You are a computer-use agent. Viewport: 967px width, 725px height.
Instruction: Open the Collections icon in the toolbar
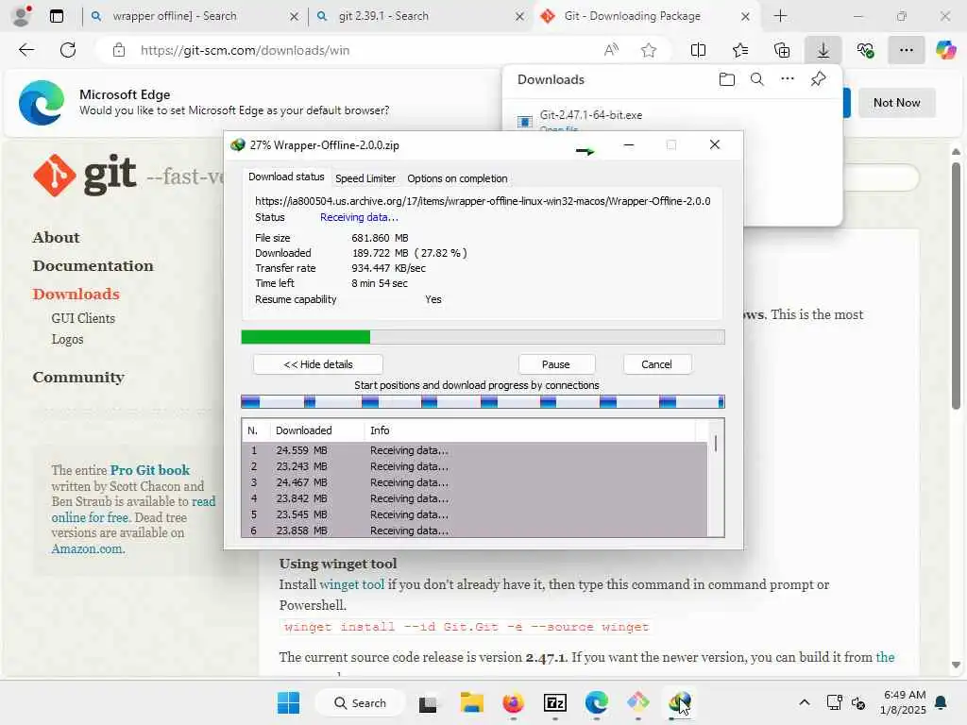(x=781, y=50)
